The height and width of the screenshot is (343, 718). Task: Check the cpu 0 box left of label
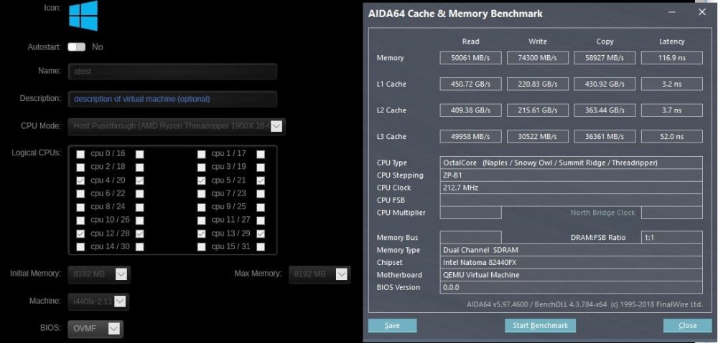pyautogui.click(x=80, y=155)
